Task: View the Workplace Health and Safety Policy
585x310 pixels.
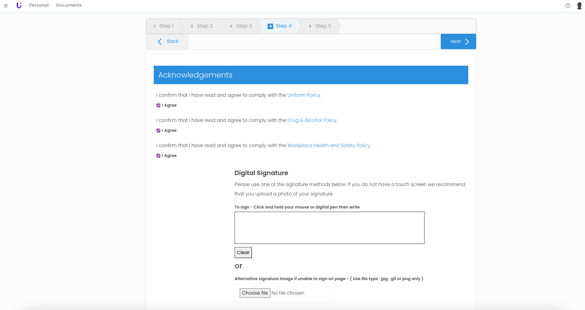Action: click(x=328, y=146)
